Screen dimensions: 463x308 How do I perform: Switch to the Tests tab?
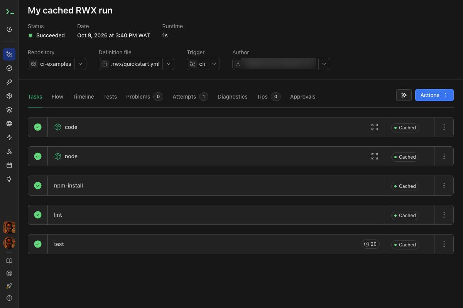pos(110,97)
